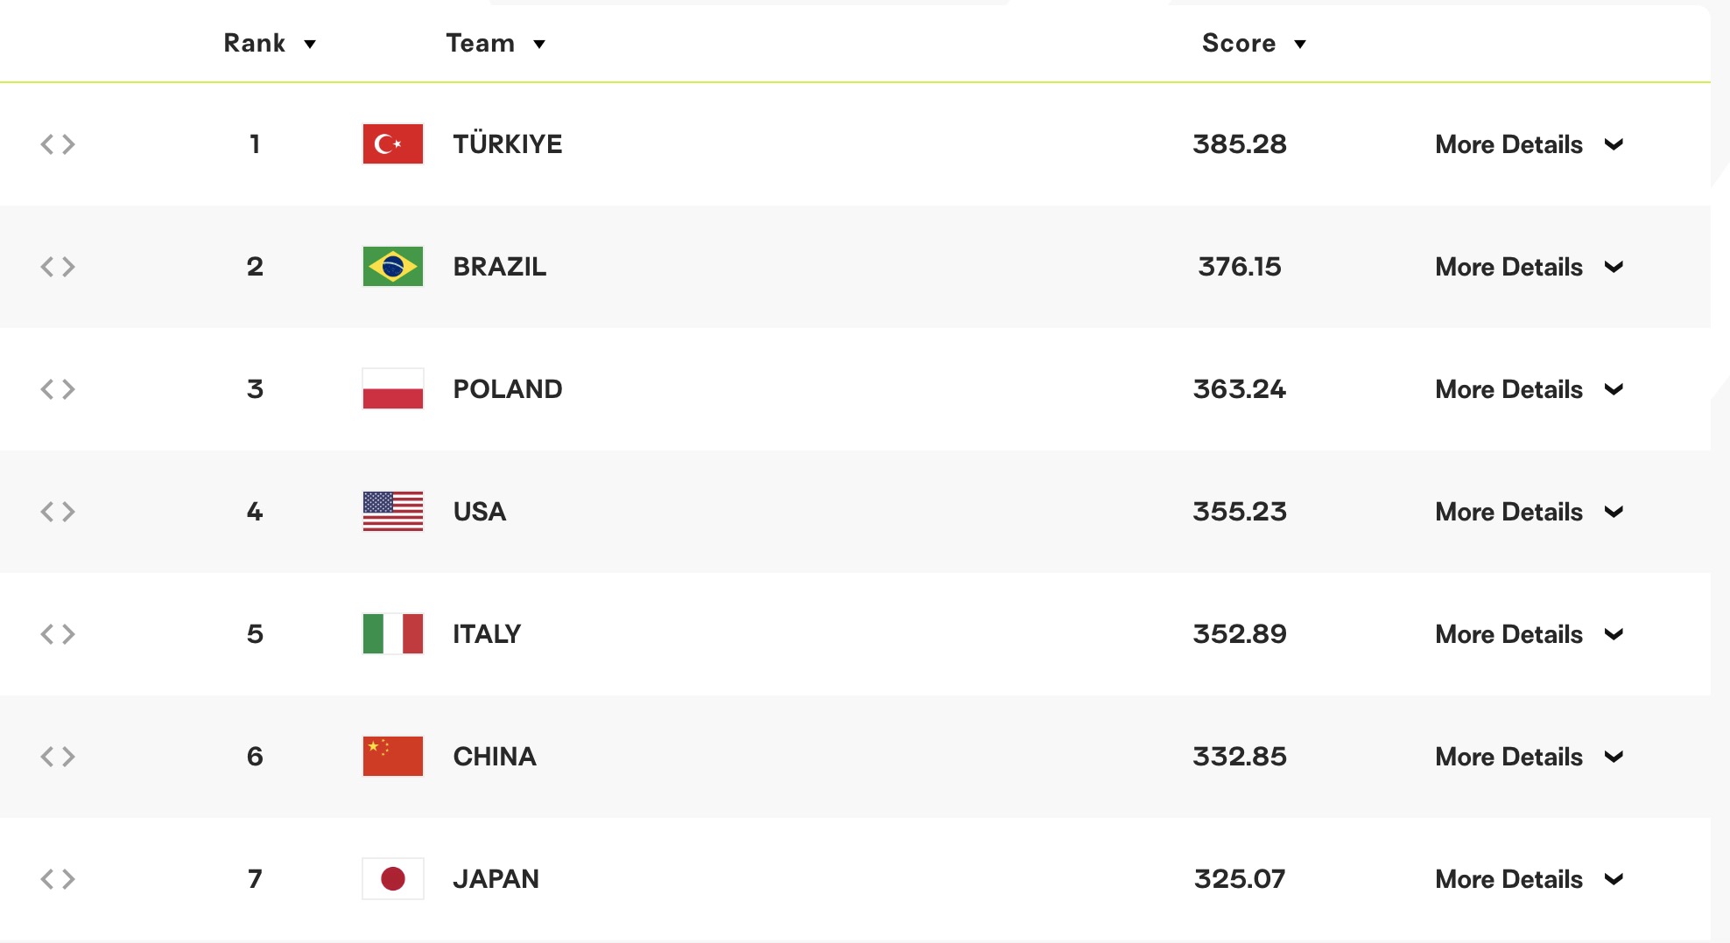Sort the table by Team column

click(x=496, y=44)
